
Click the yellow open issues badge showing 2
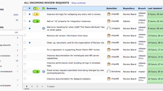(36, 14)
